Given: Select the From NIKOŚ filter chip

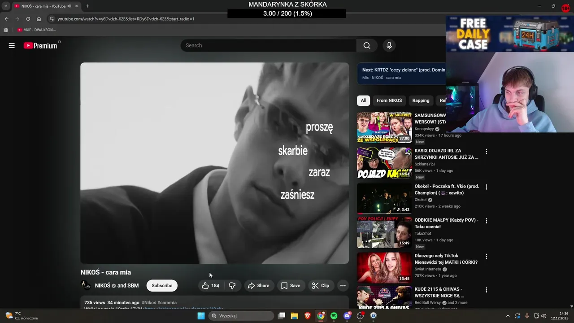Looking at the screenshot, I should coord(389,100).
